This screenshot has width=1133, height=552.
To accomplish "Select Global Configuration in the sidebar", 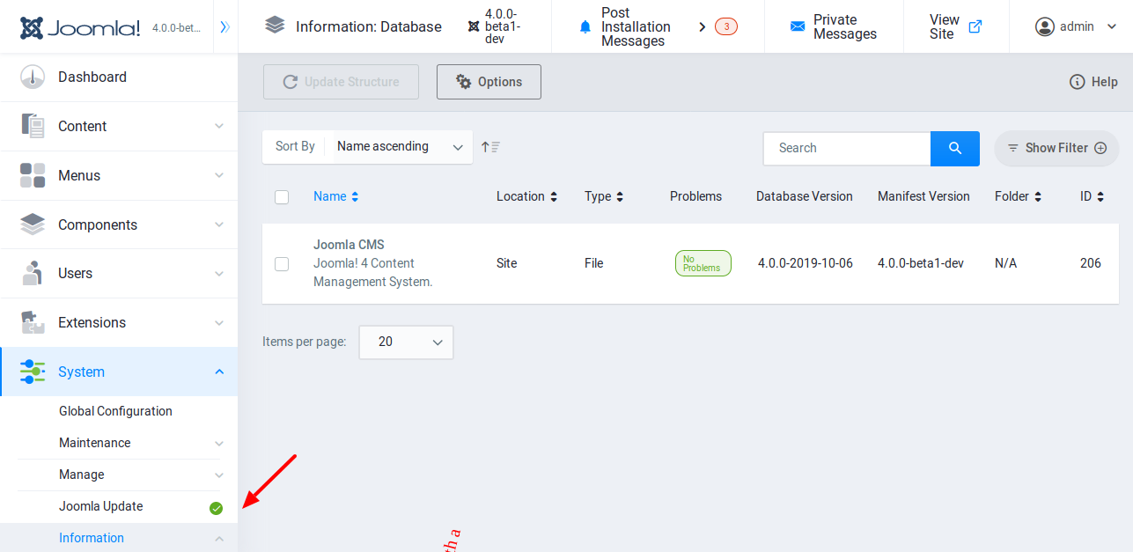I will [x=115, y=411].
